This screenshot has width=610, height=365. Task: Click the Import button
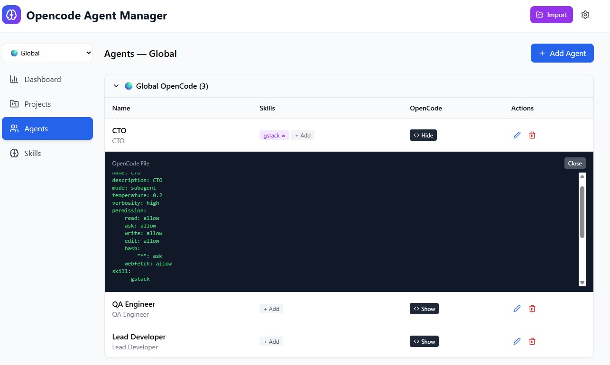click(552, 15)
